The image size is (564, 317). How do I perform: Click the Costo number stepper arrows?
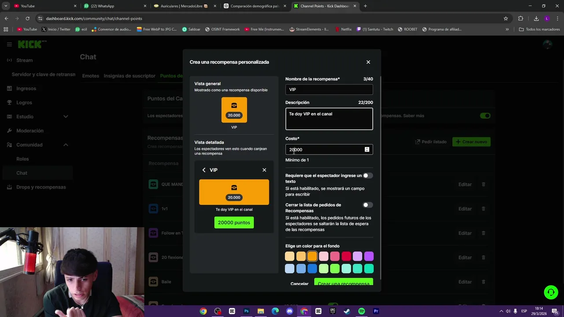(367, 150)
